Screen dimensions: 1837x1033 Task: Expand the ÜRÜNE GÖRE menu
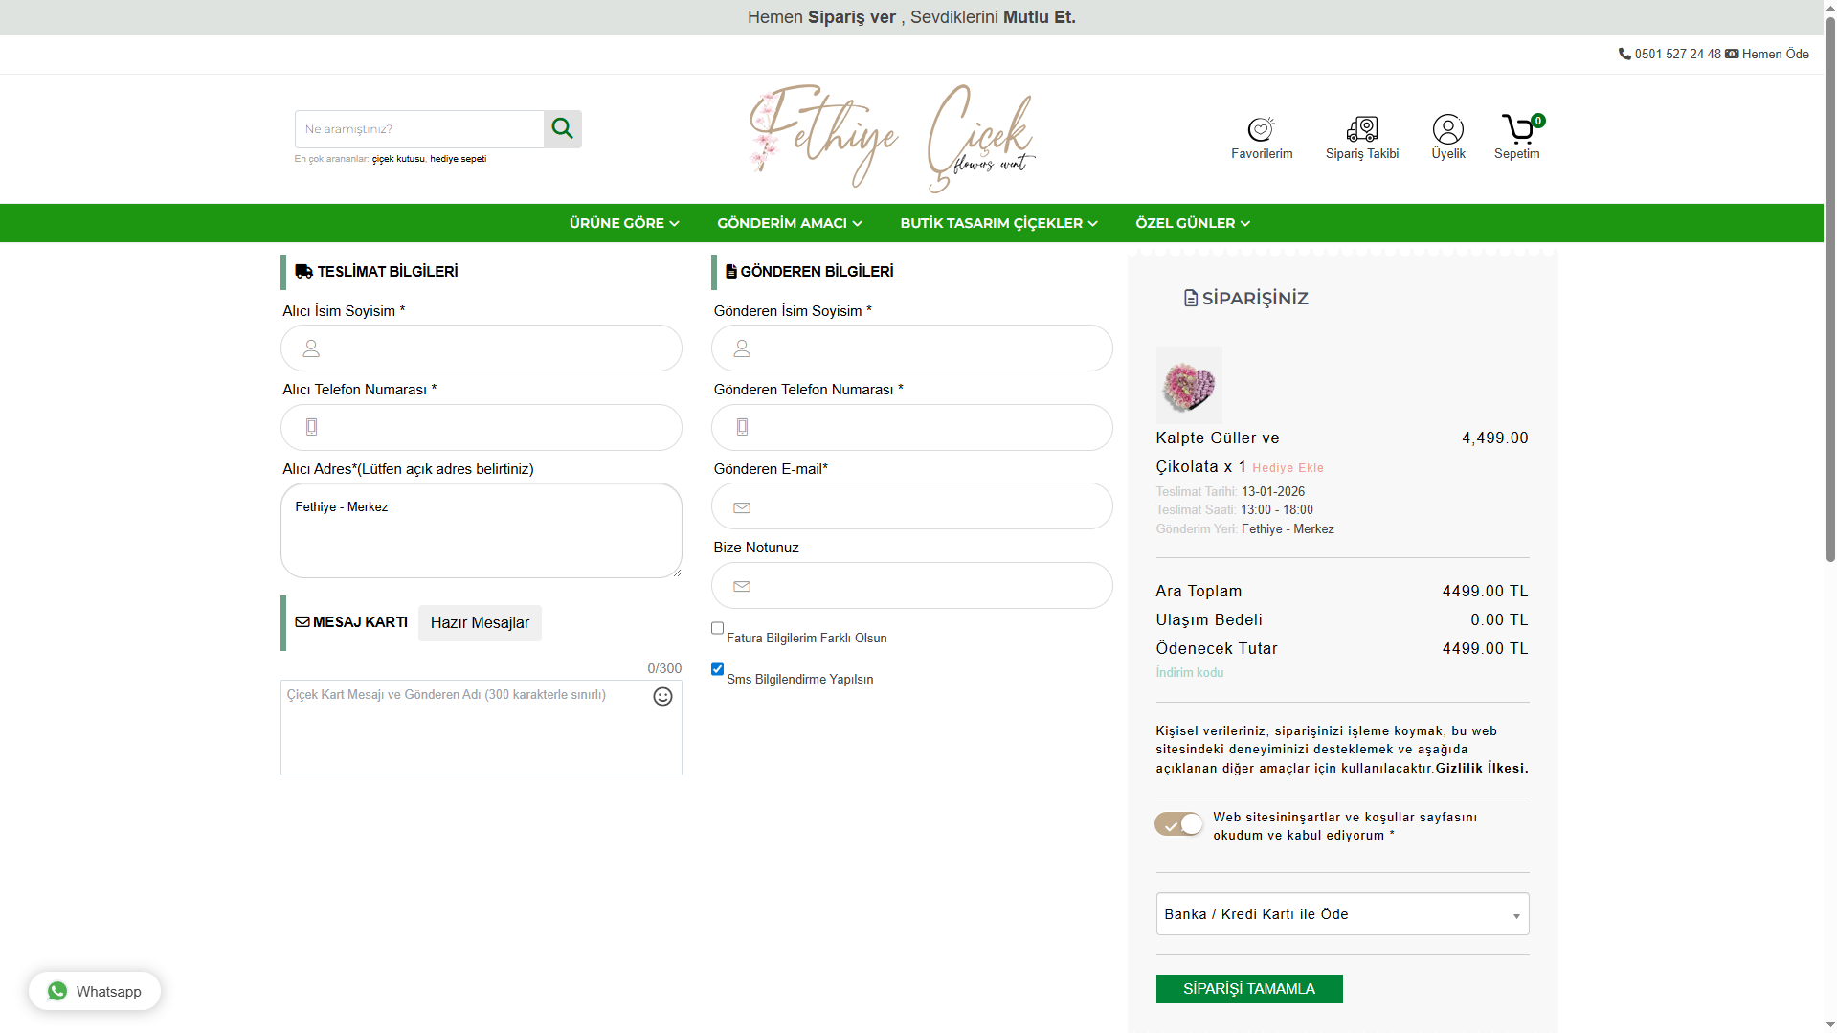[x=624, y=223]
